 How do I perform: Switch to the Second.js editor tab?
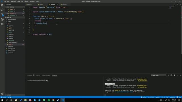(x=65, y=5)
